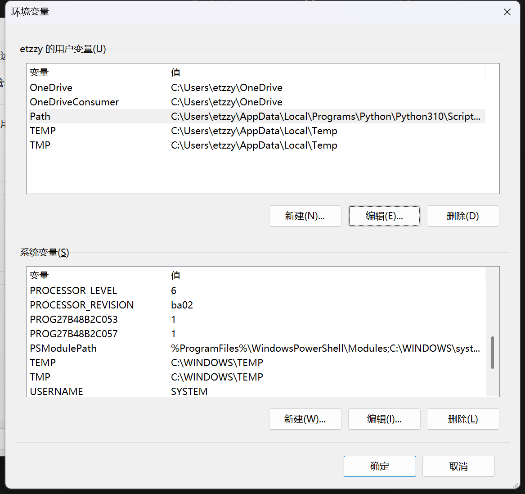The width and height of the screenshot is (525, 494).
Task: Select PROG27B48B2C053 system variable
Action: click(257, 319)
